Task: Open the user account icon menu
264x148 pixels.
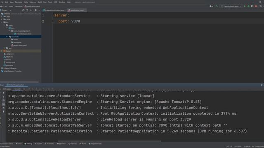Action: point(211,6)
